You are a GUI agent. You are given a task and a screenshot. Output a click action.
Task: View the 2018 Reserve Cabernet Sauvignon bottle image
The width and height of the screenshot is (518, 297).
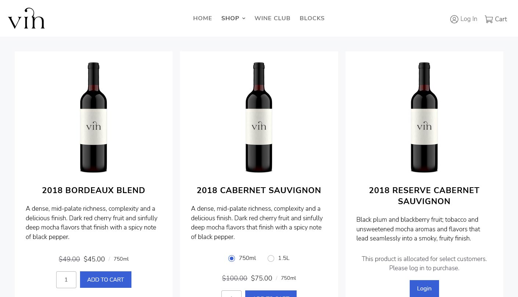(424, 117)
